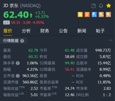Click the blue lightning level-1 badge

click(94, 15)
